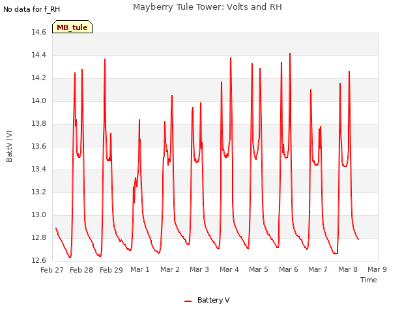Click the Mar 2 date tick
This screenshot has height=313, width=417.
pos(170,269)
